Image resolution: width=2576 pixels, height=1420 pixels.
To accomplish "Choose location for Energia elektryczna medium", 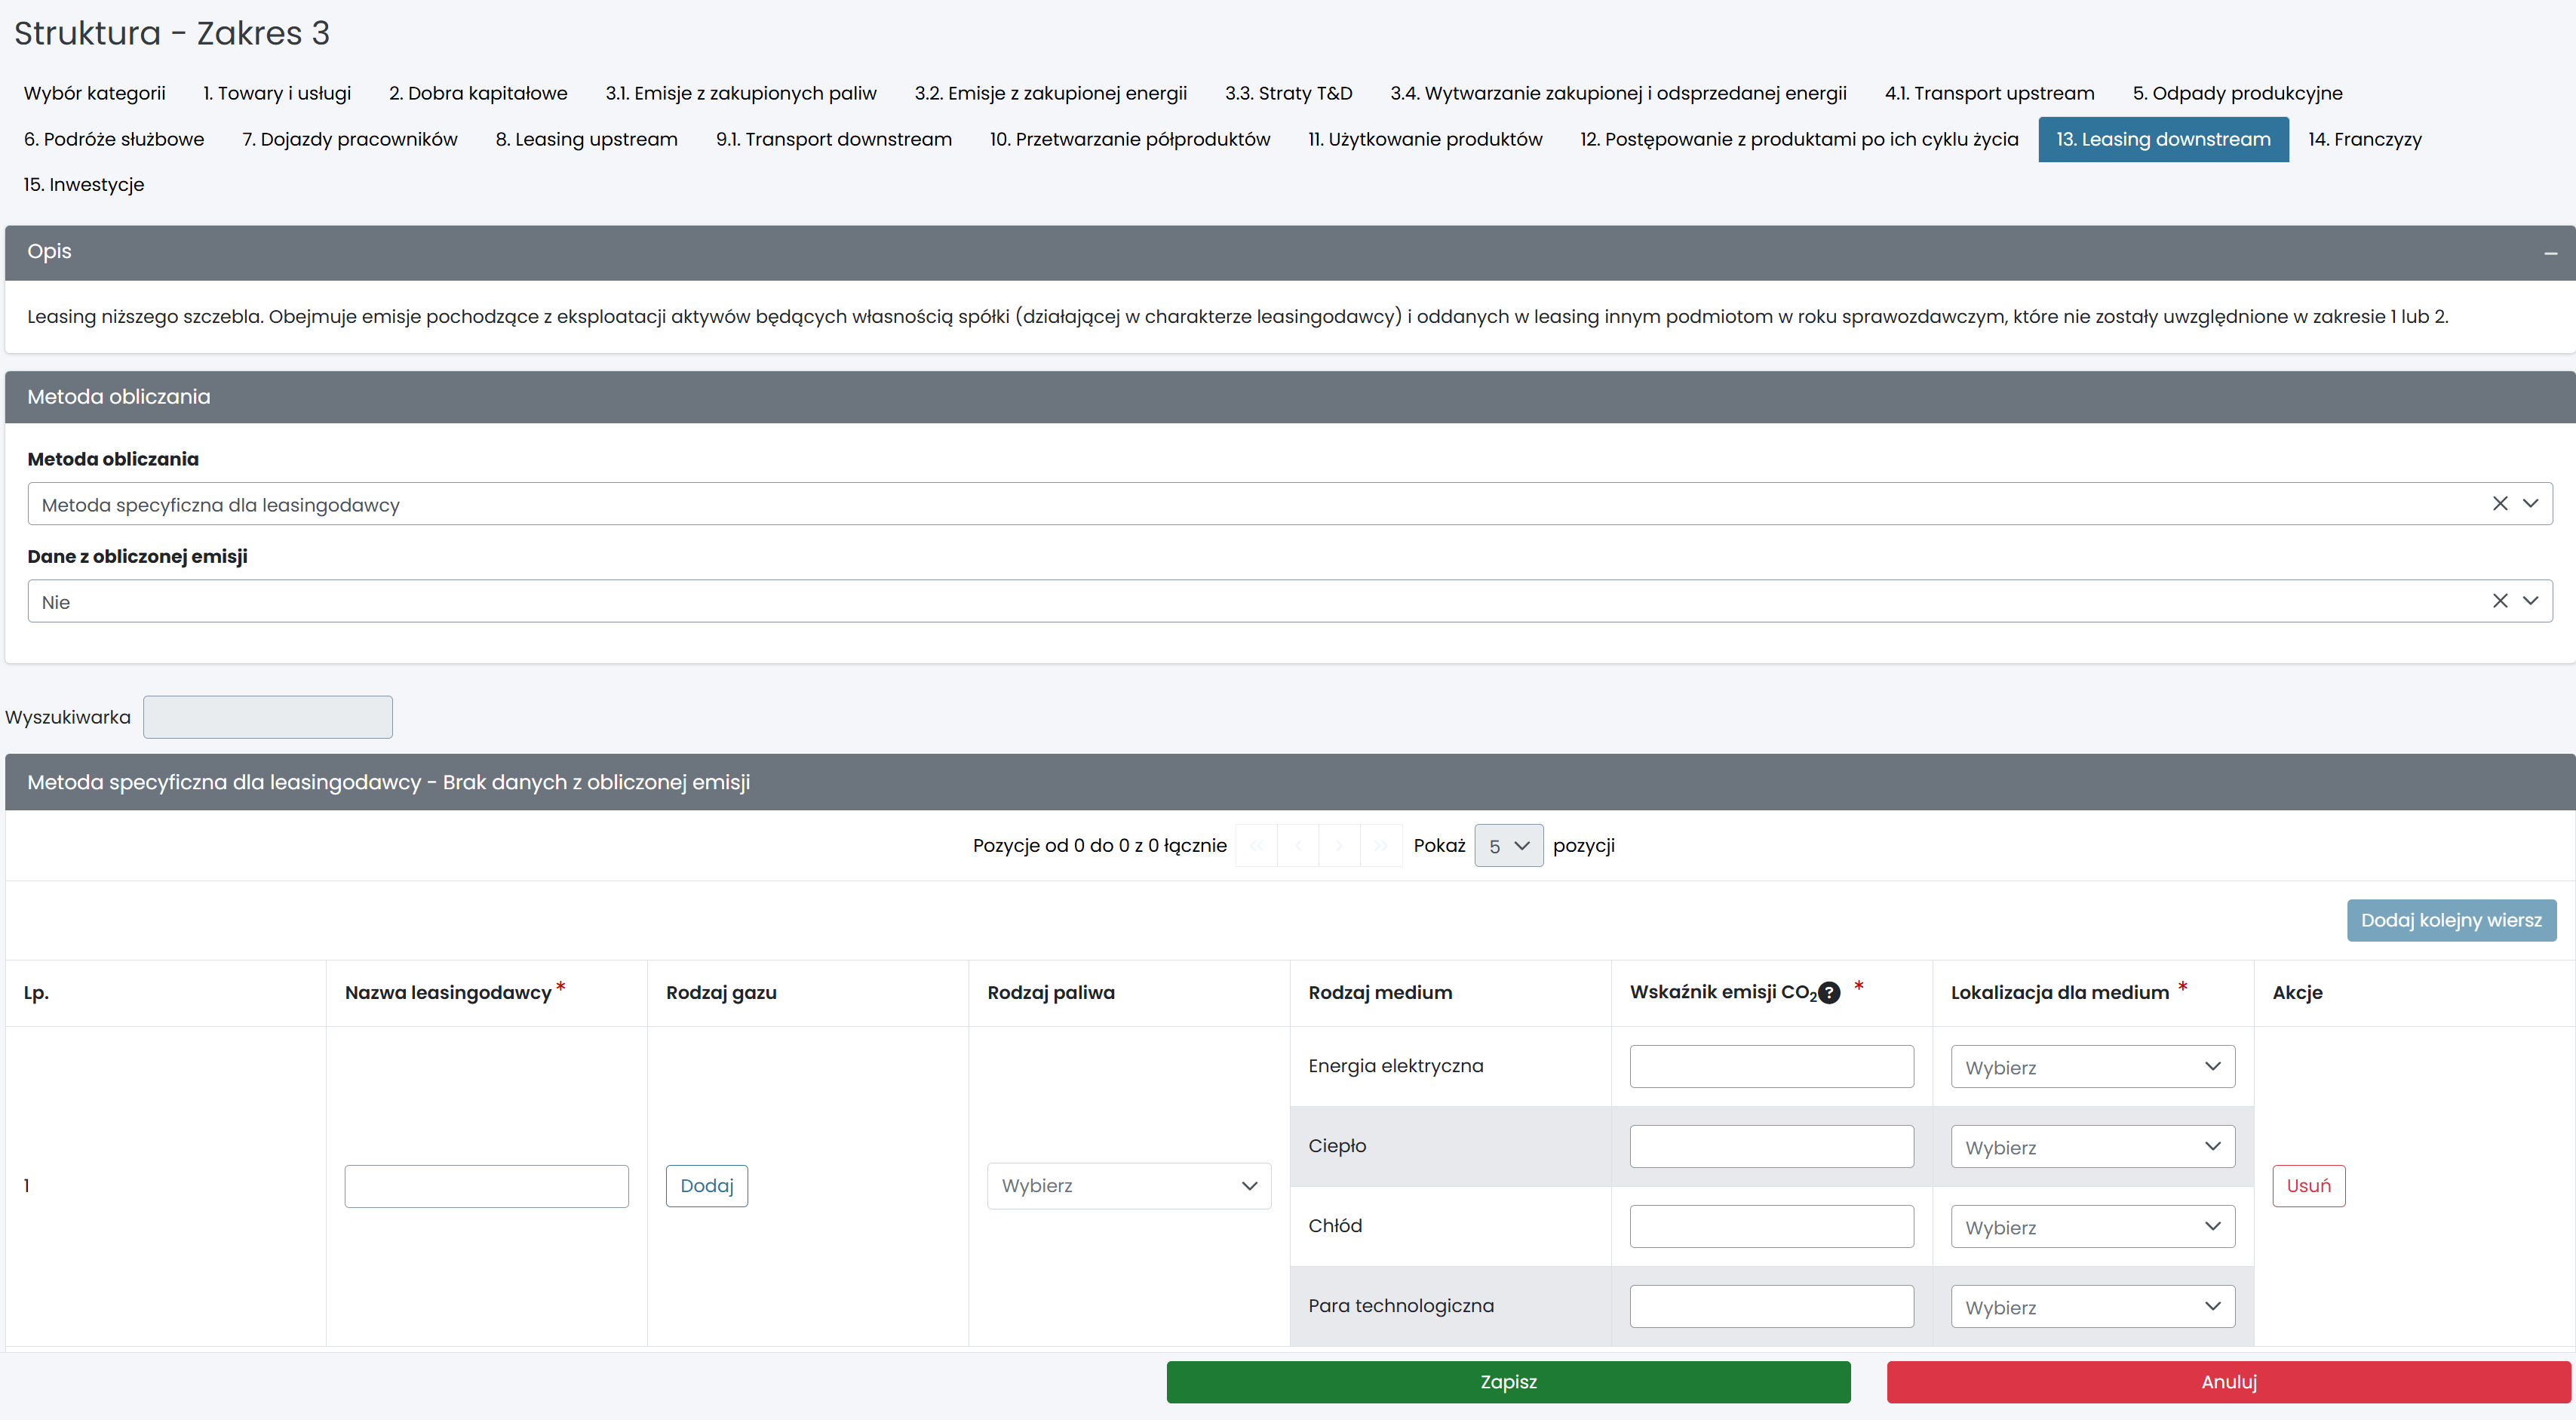I will pos(2092,1067).
